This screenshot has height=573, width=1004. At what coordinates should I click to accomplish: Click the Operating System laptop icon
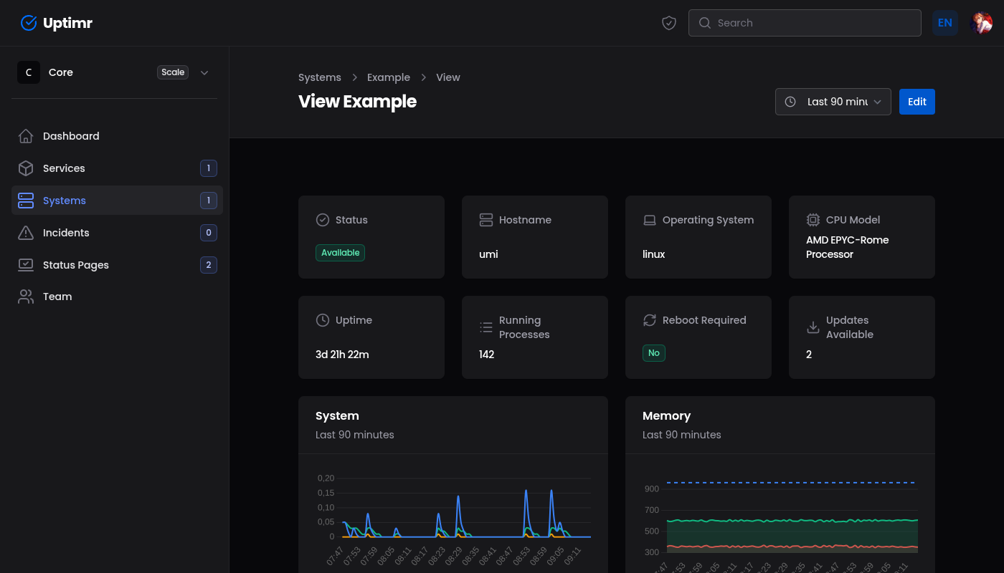tap(650, 220)
